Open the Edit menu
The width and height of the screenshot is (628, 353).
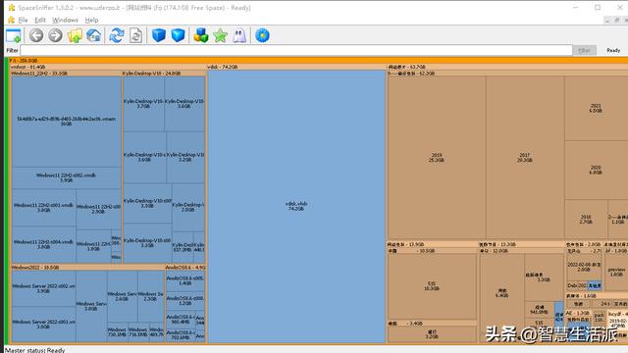[x=40, y=20]
